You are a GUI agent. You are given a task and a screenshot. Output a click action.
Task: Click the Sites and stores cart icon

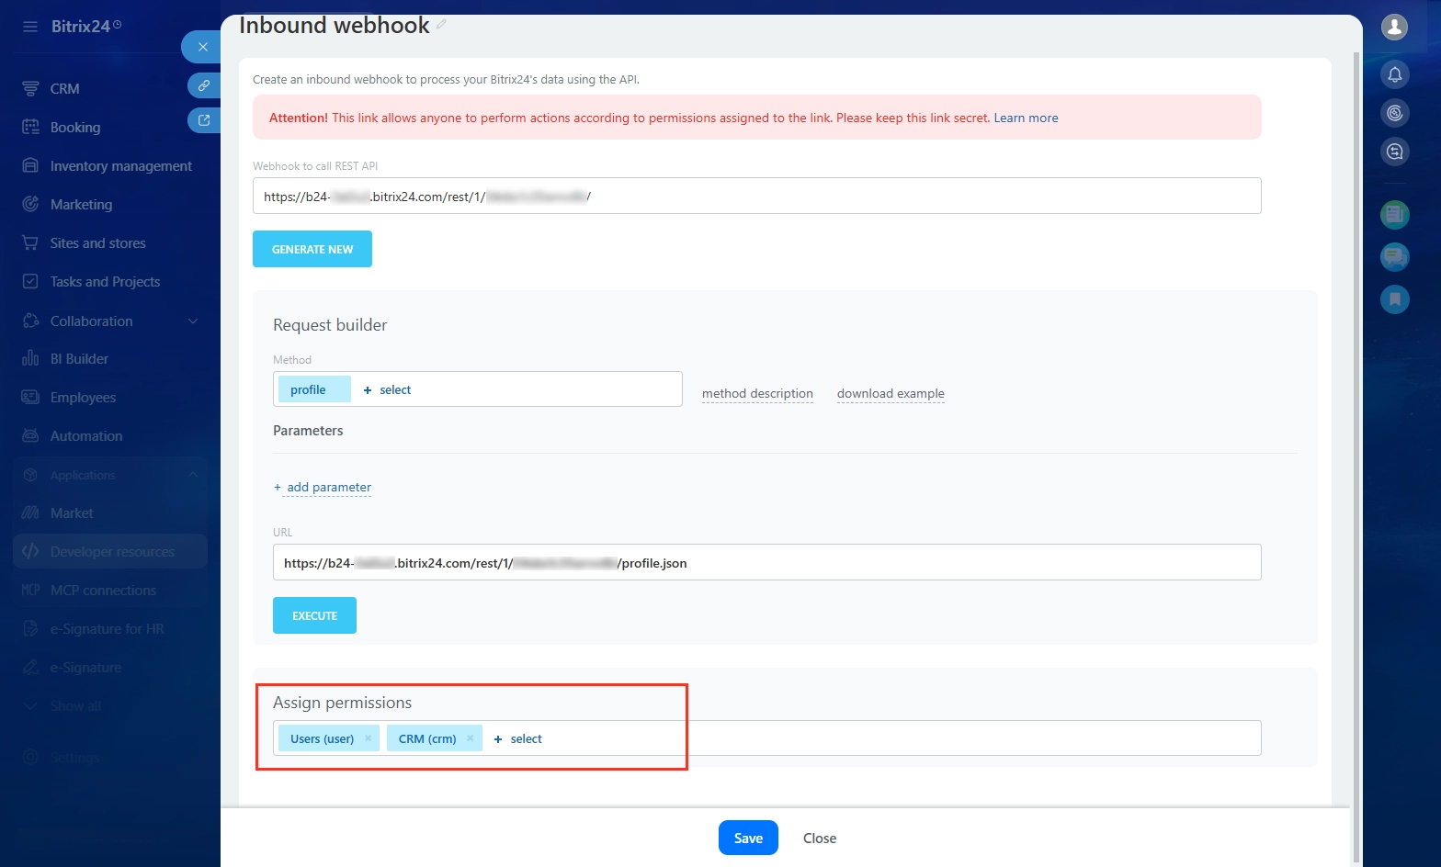[30, 242]
